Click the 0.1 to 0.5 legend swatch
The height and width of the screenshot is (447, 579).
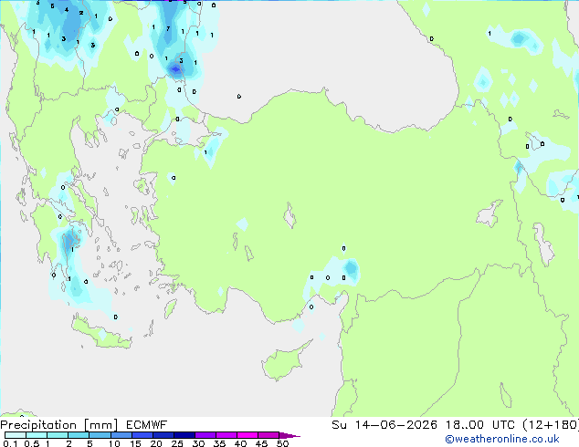click(x=16, y=435)
